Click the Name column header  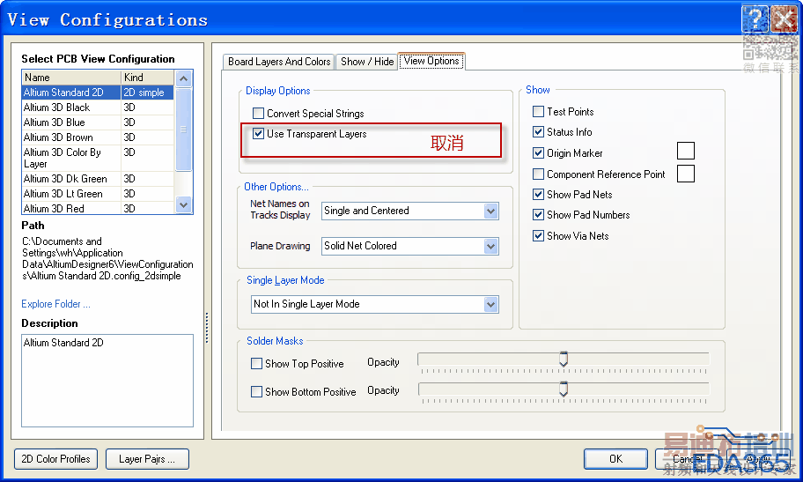click(71, 78)
